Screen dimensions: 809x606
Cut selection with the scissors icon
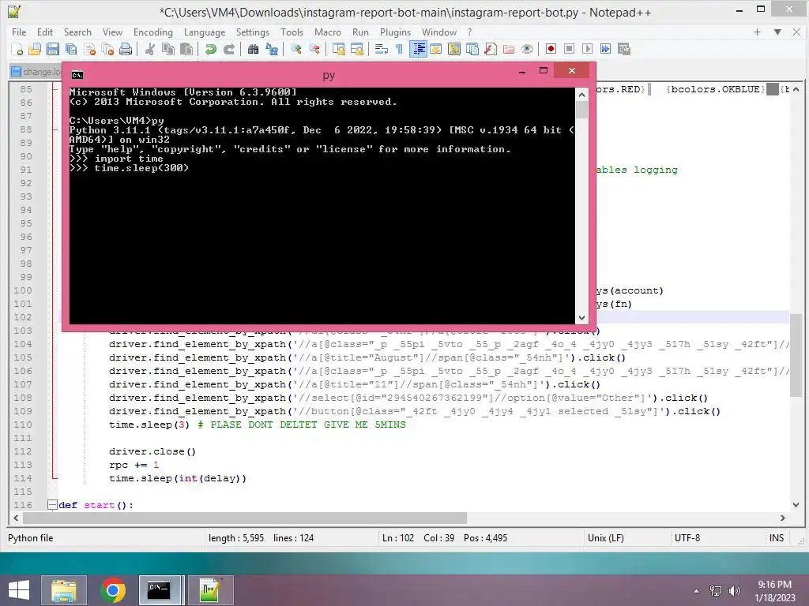[149, 49]
